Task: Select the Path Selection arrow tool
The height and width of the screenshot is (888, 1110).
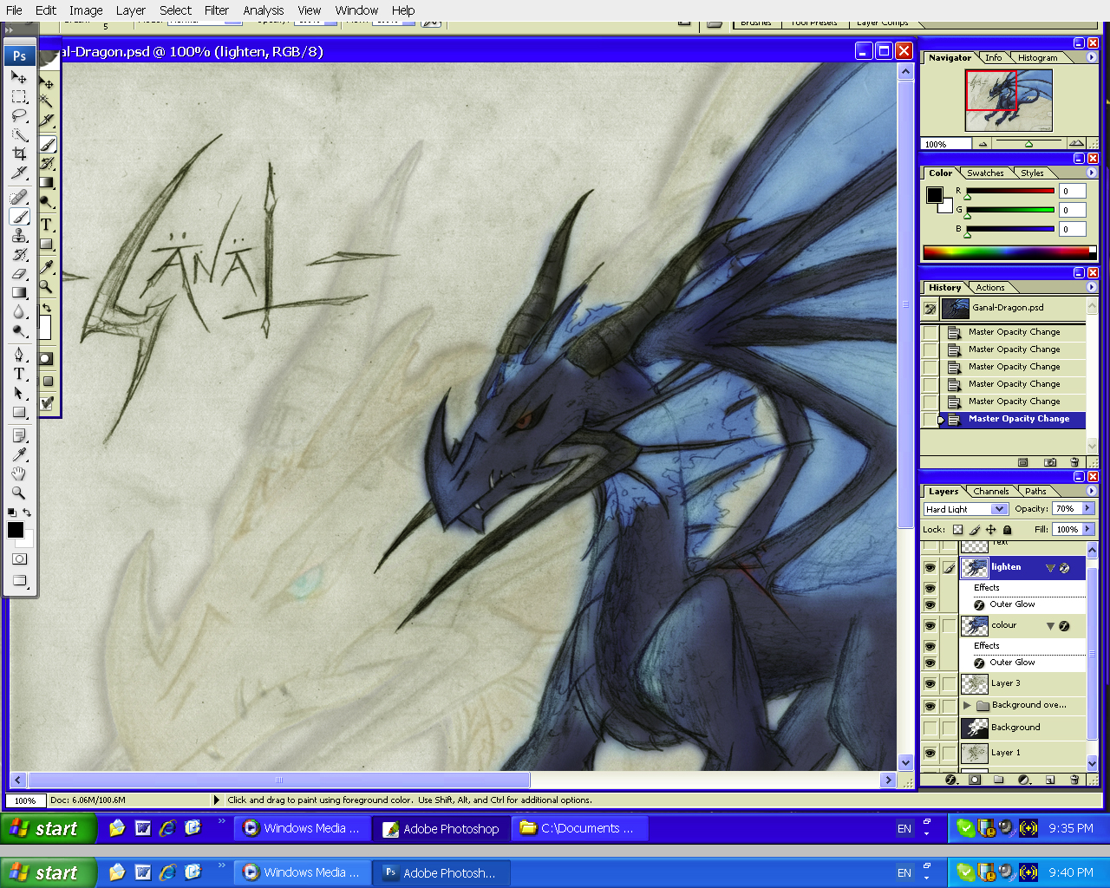Action: [19, 393]
